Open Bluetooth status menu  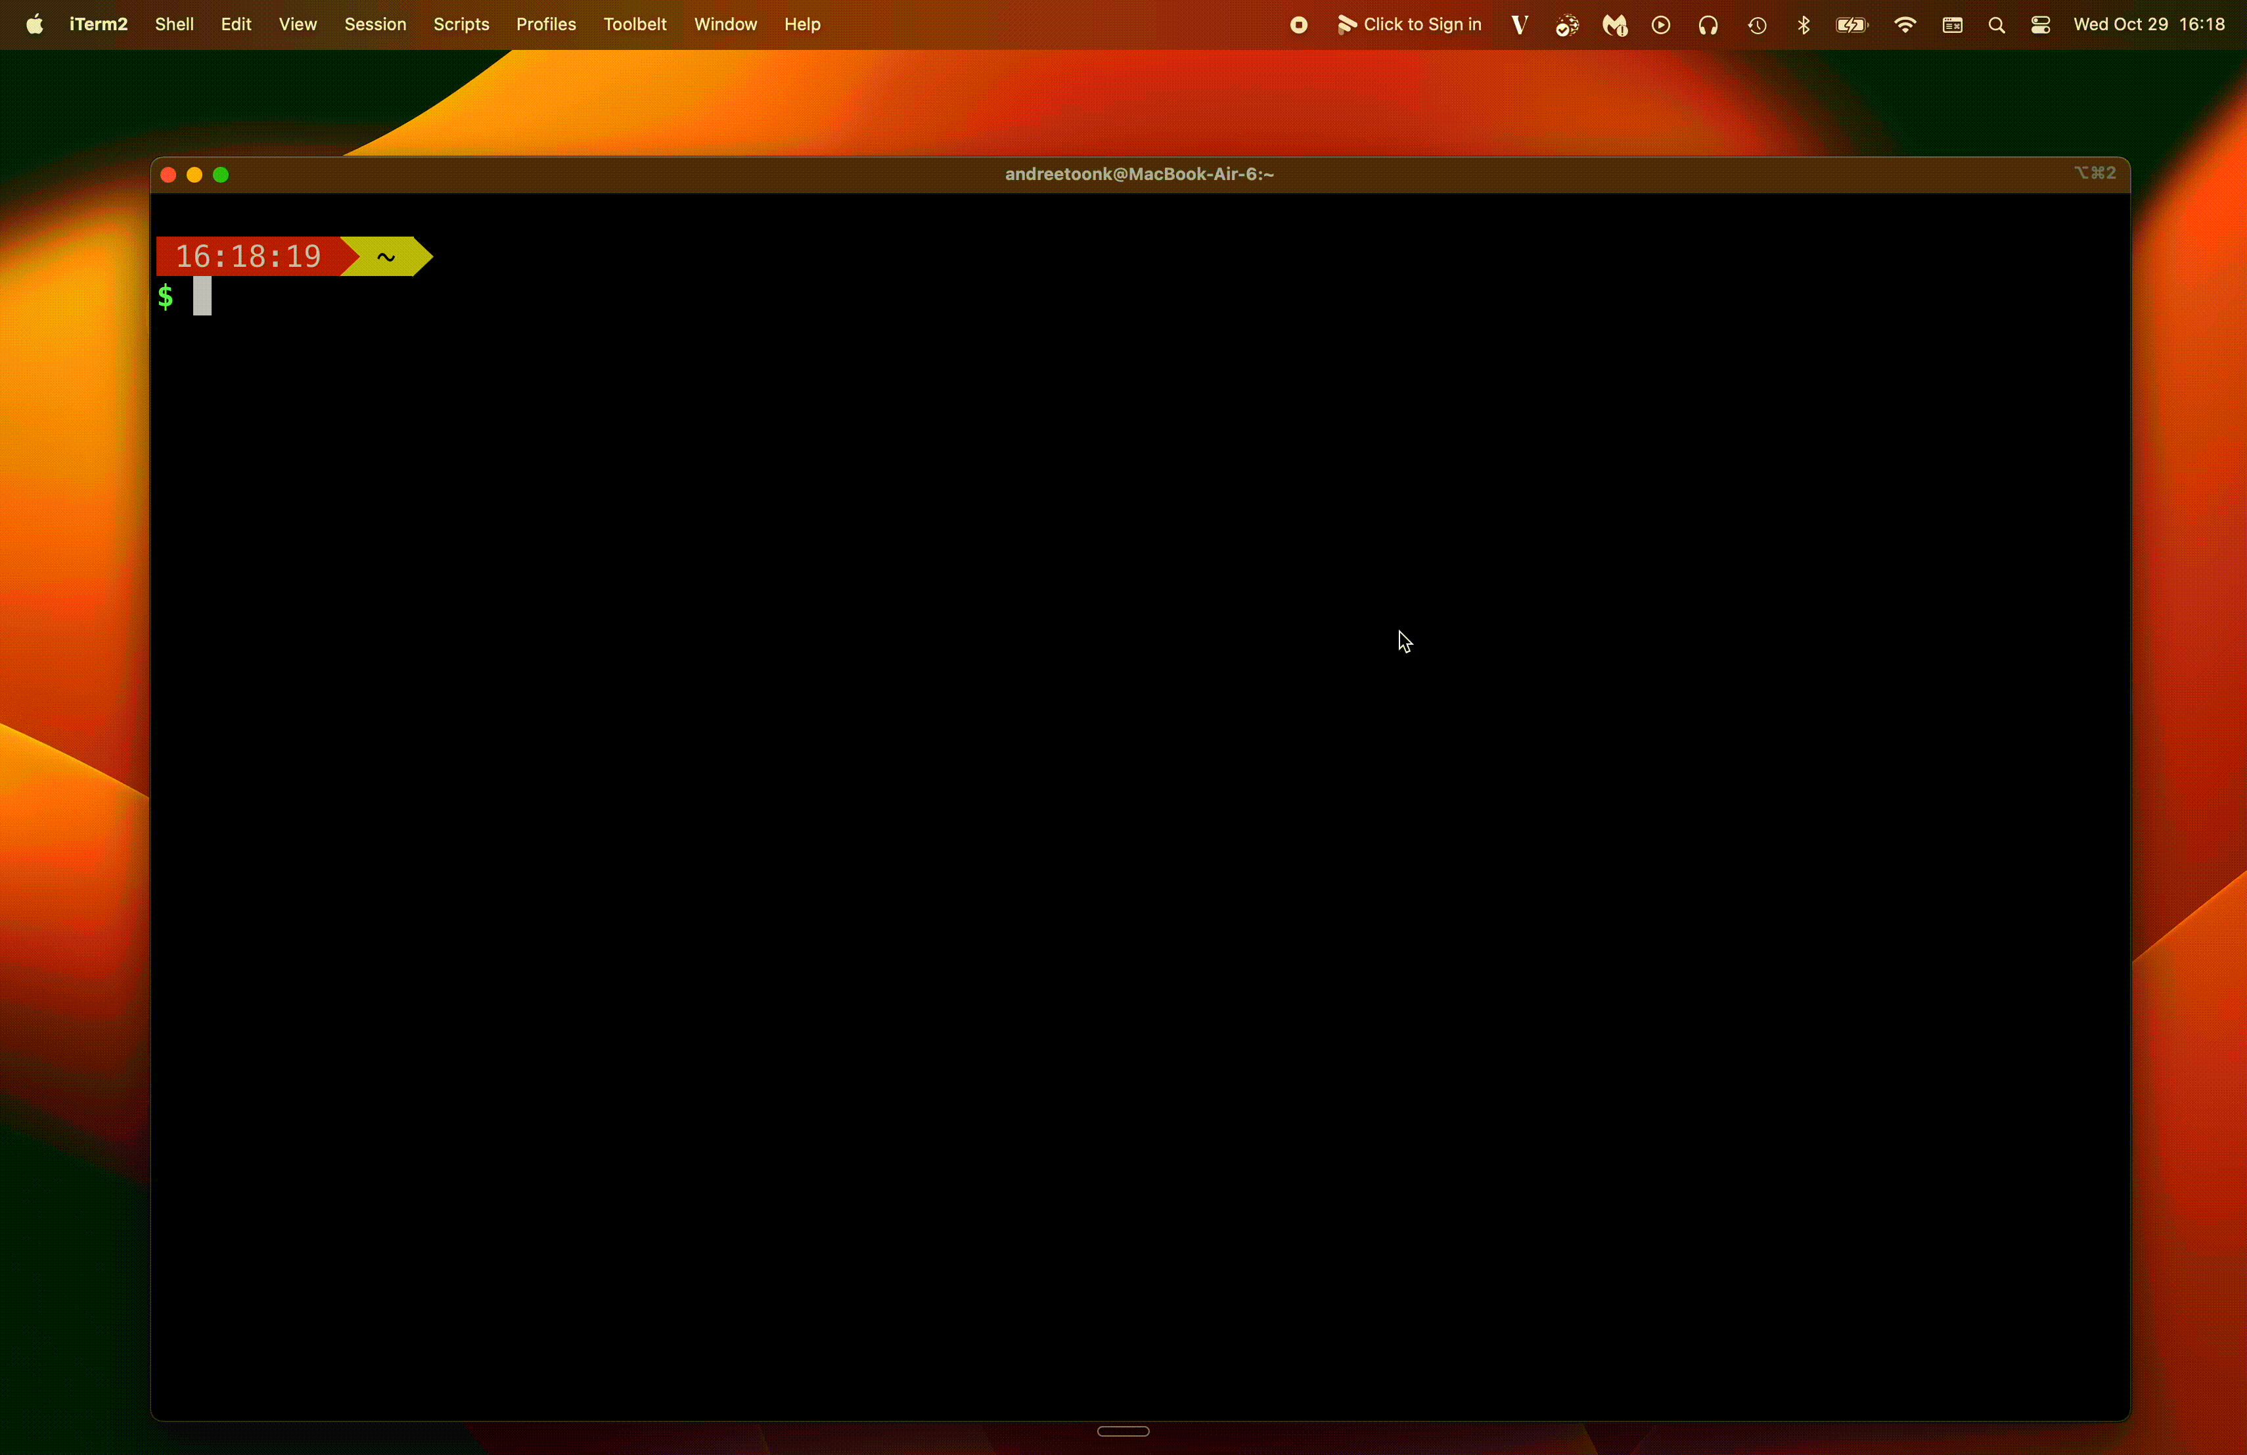tap(1804, 24)
